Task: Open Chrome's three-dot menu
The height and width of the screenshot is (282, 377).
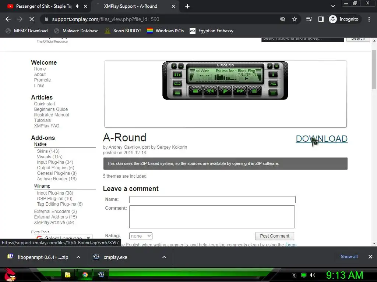Action: click(x=369, y=19)
